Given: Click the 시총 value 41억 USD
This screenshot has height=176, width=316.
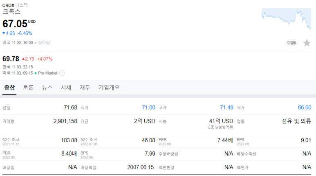Looking at the screenshot, I should pos(221,121).
